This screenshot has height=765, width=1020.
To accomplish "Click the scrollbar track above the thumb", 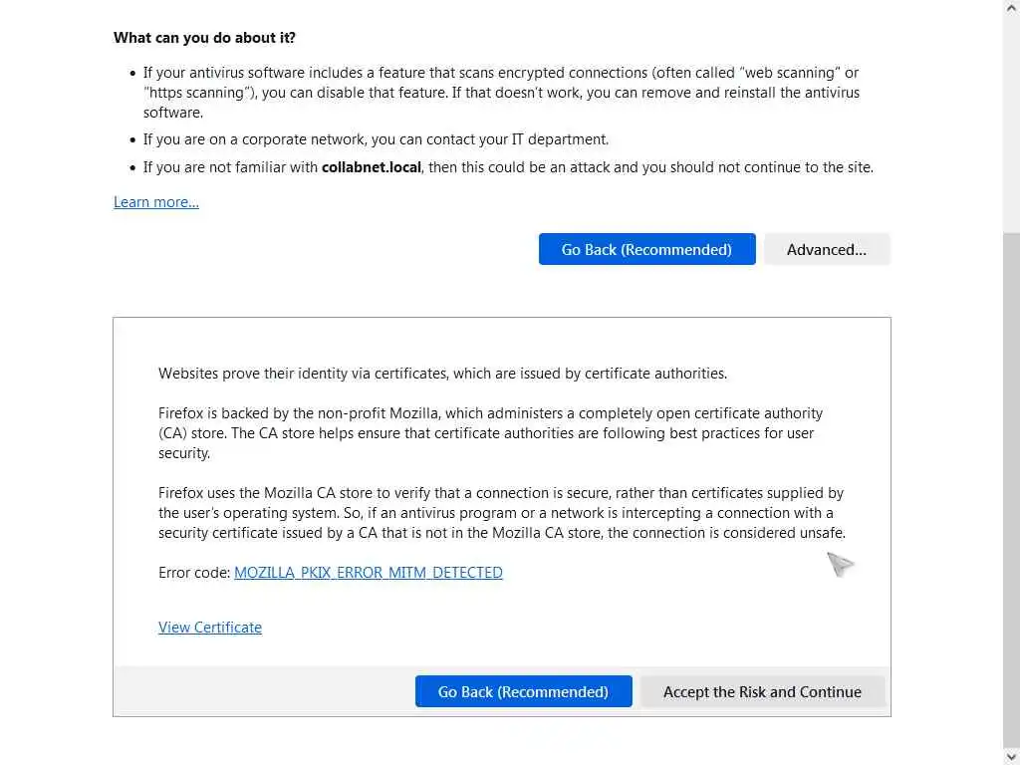I will [x=1011, y=120].
